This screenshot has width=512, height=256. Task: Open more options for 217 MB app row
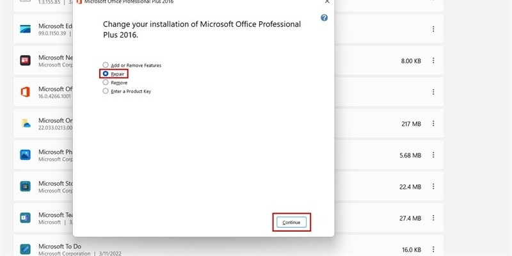pos(433,124)
